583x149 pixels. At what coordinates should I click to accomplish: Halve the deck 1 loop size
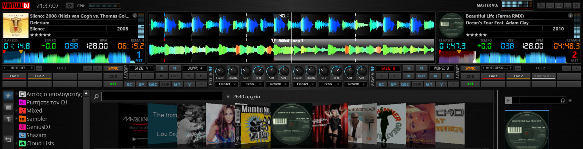[x=135, y=76]
